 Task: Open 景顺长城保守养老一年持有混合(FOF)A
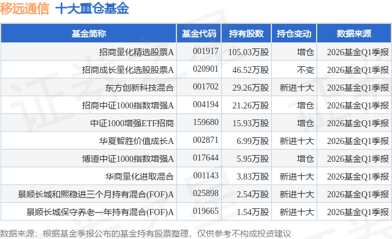(100, 212)
